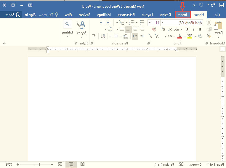Click the Shrink Font smaller A icon
226x168 pixels.
point(150,36)
